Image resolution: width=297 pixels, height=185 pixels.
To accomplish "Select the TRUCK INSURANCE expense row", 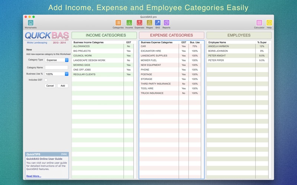I will pos(170,93).
